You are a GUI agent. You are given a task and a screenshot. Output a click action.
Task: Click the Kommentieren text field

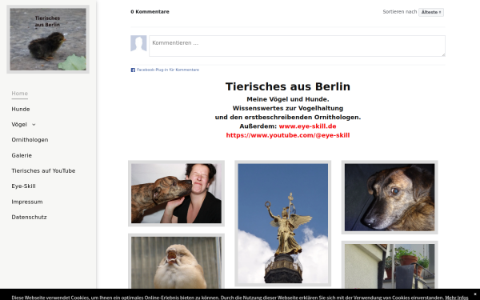[x=297, y=46]
